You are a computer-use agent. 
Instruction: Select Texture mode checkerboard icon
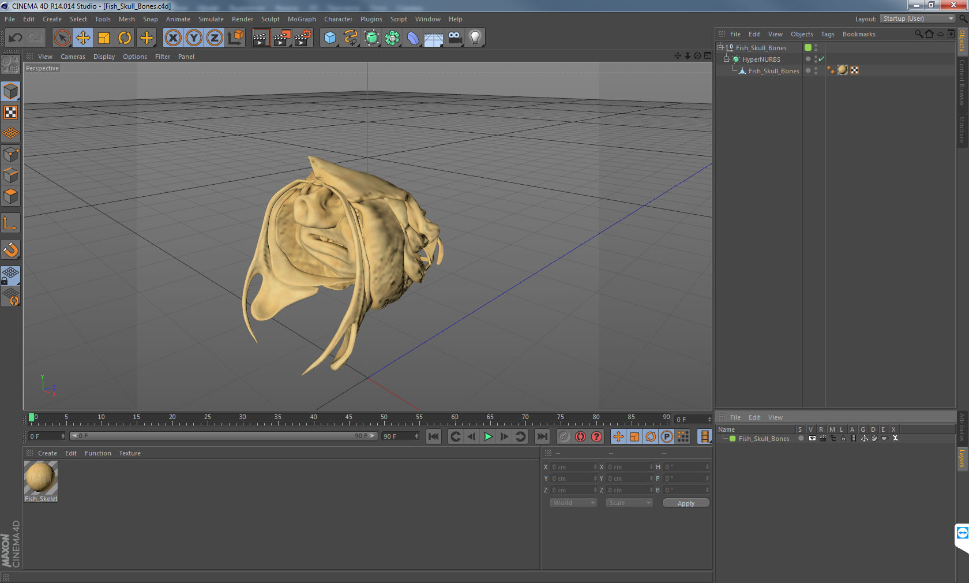(10, 112)
